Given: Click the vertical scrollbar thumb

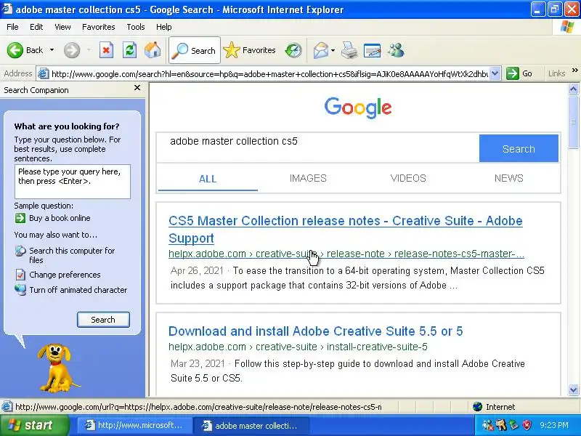Looking at the screenshot, I should click(x=573, y=121).
